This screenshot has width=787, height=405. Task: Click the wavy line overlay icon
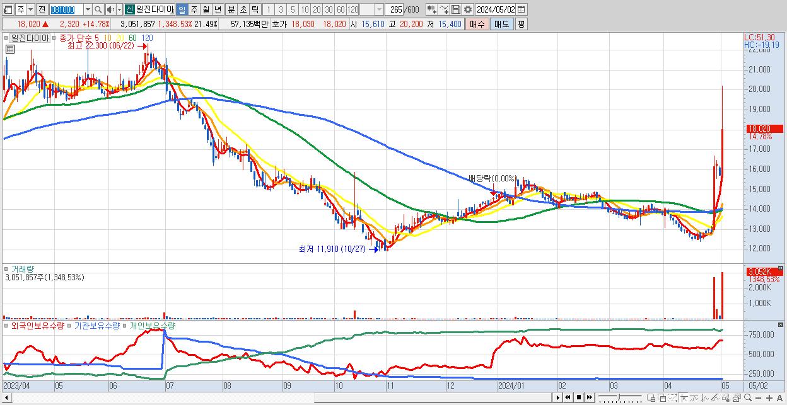(x=694, y=398)
